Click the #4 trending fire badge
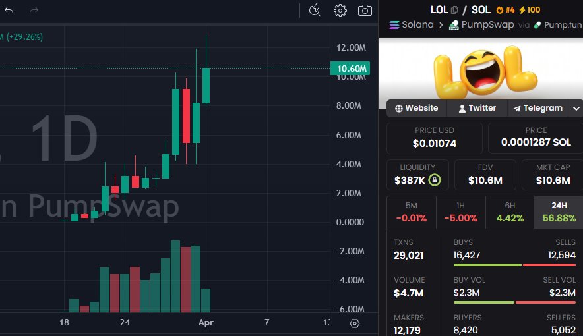 [505, 10]
